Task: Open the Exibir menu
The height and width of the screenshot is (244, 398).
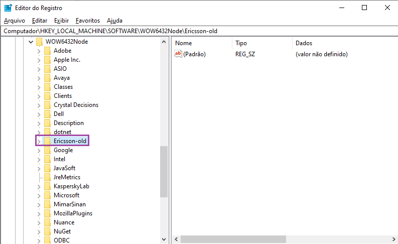Action: 61,21
